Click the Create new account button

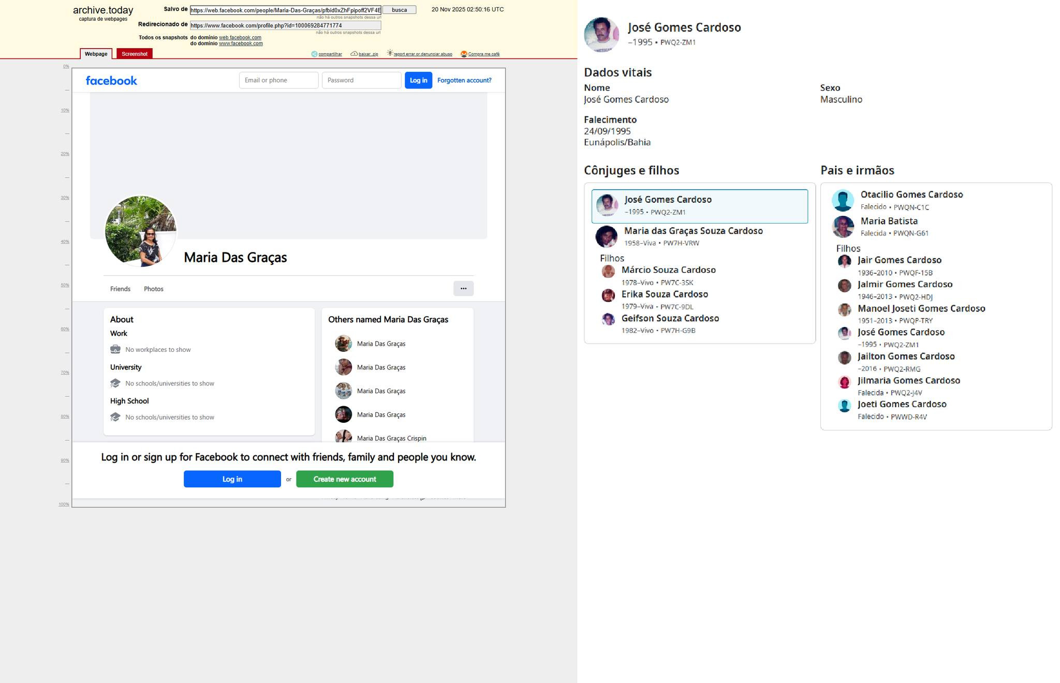344,479
